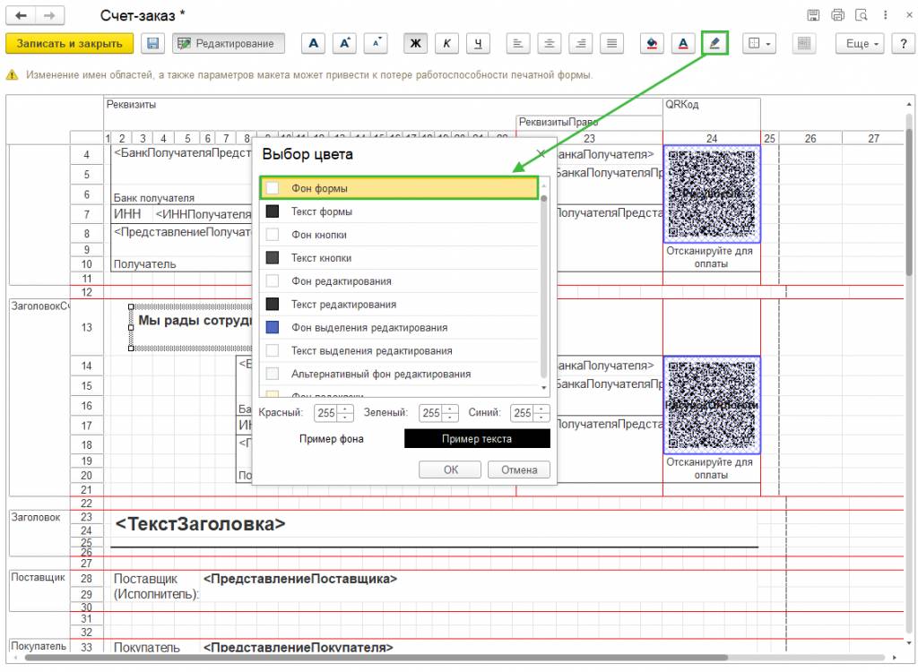Click the Красный value spinner arrows

[x=346, y=413]
